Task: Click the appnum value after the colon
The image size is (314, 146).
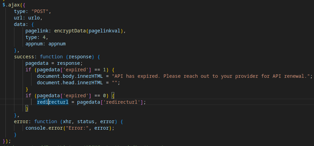Action: 57,44
